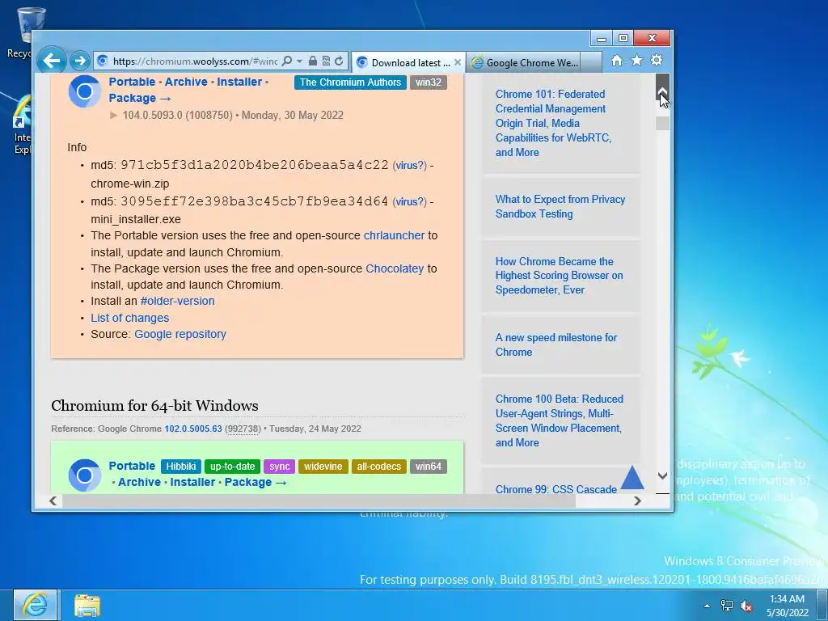
Task: Open the Chocolatey link
Action: [x=395, y=268]
